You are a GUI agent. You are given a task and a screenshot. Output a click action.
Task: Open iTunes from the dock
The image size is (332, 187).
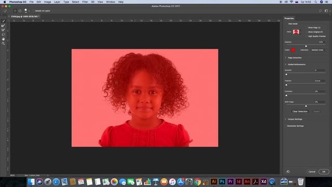click(172, 182)
